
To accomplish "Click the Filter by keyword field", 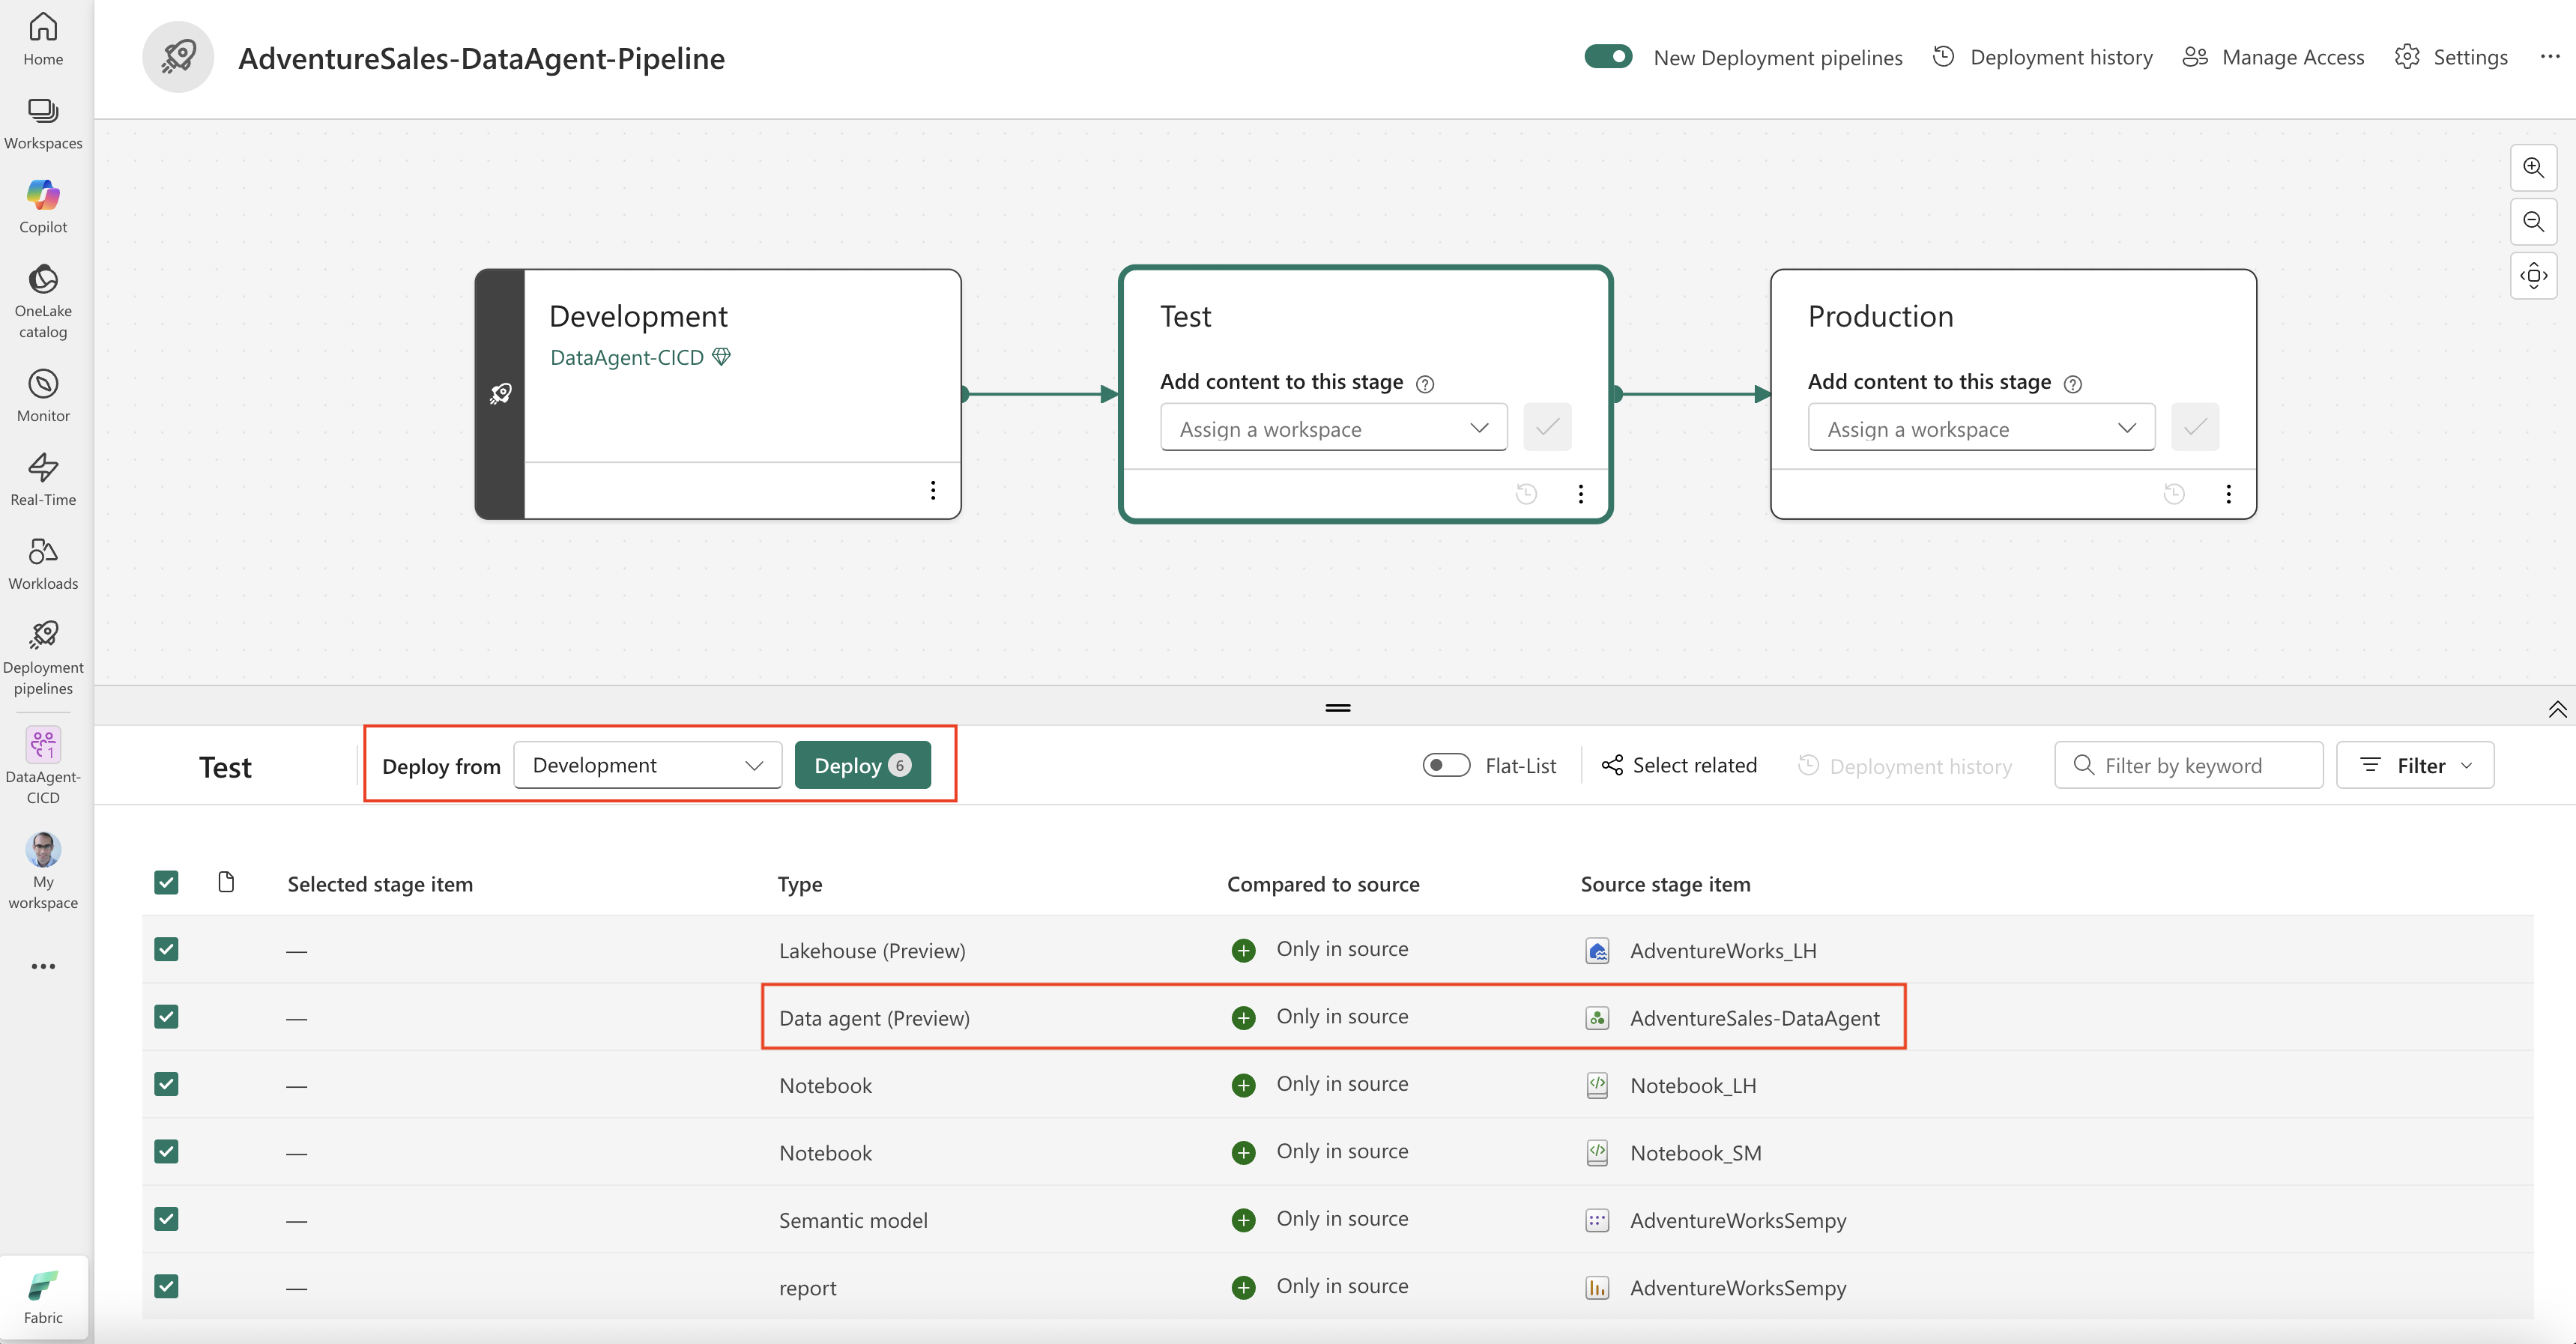I will click(2188, 765).
